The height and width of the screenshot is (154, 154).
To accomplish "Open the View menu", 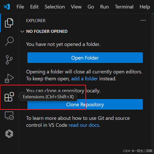I will pos(76,7).
